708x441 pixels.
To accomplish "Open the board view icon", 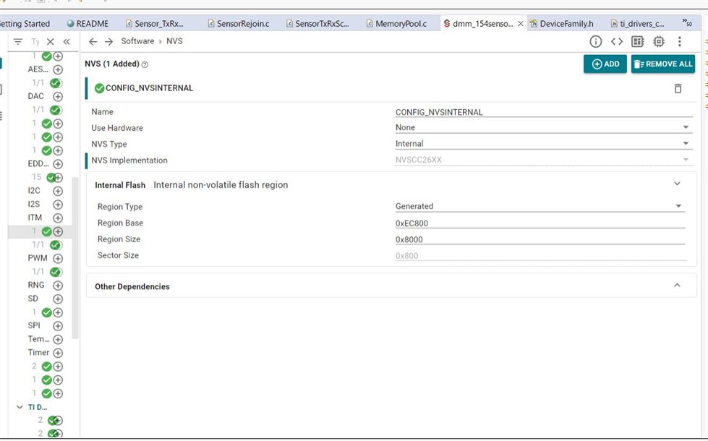I will tap(637, 42).
